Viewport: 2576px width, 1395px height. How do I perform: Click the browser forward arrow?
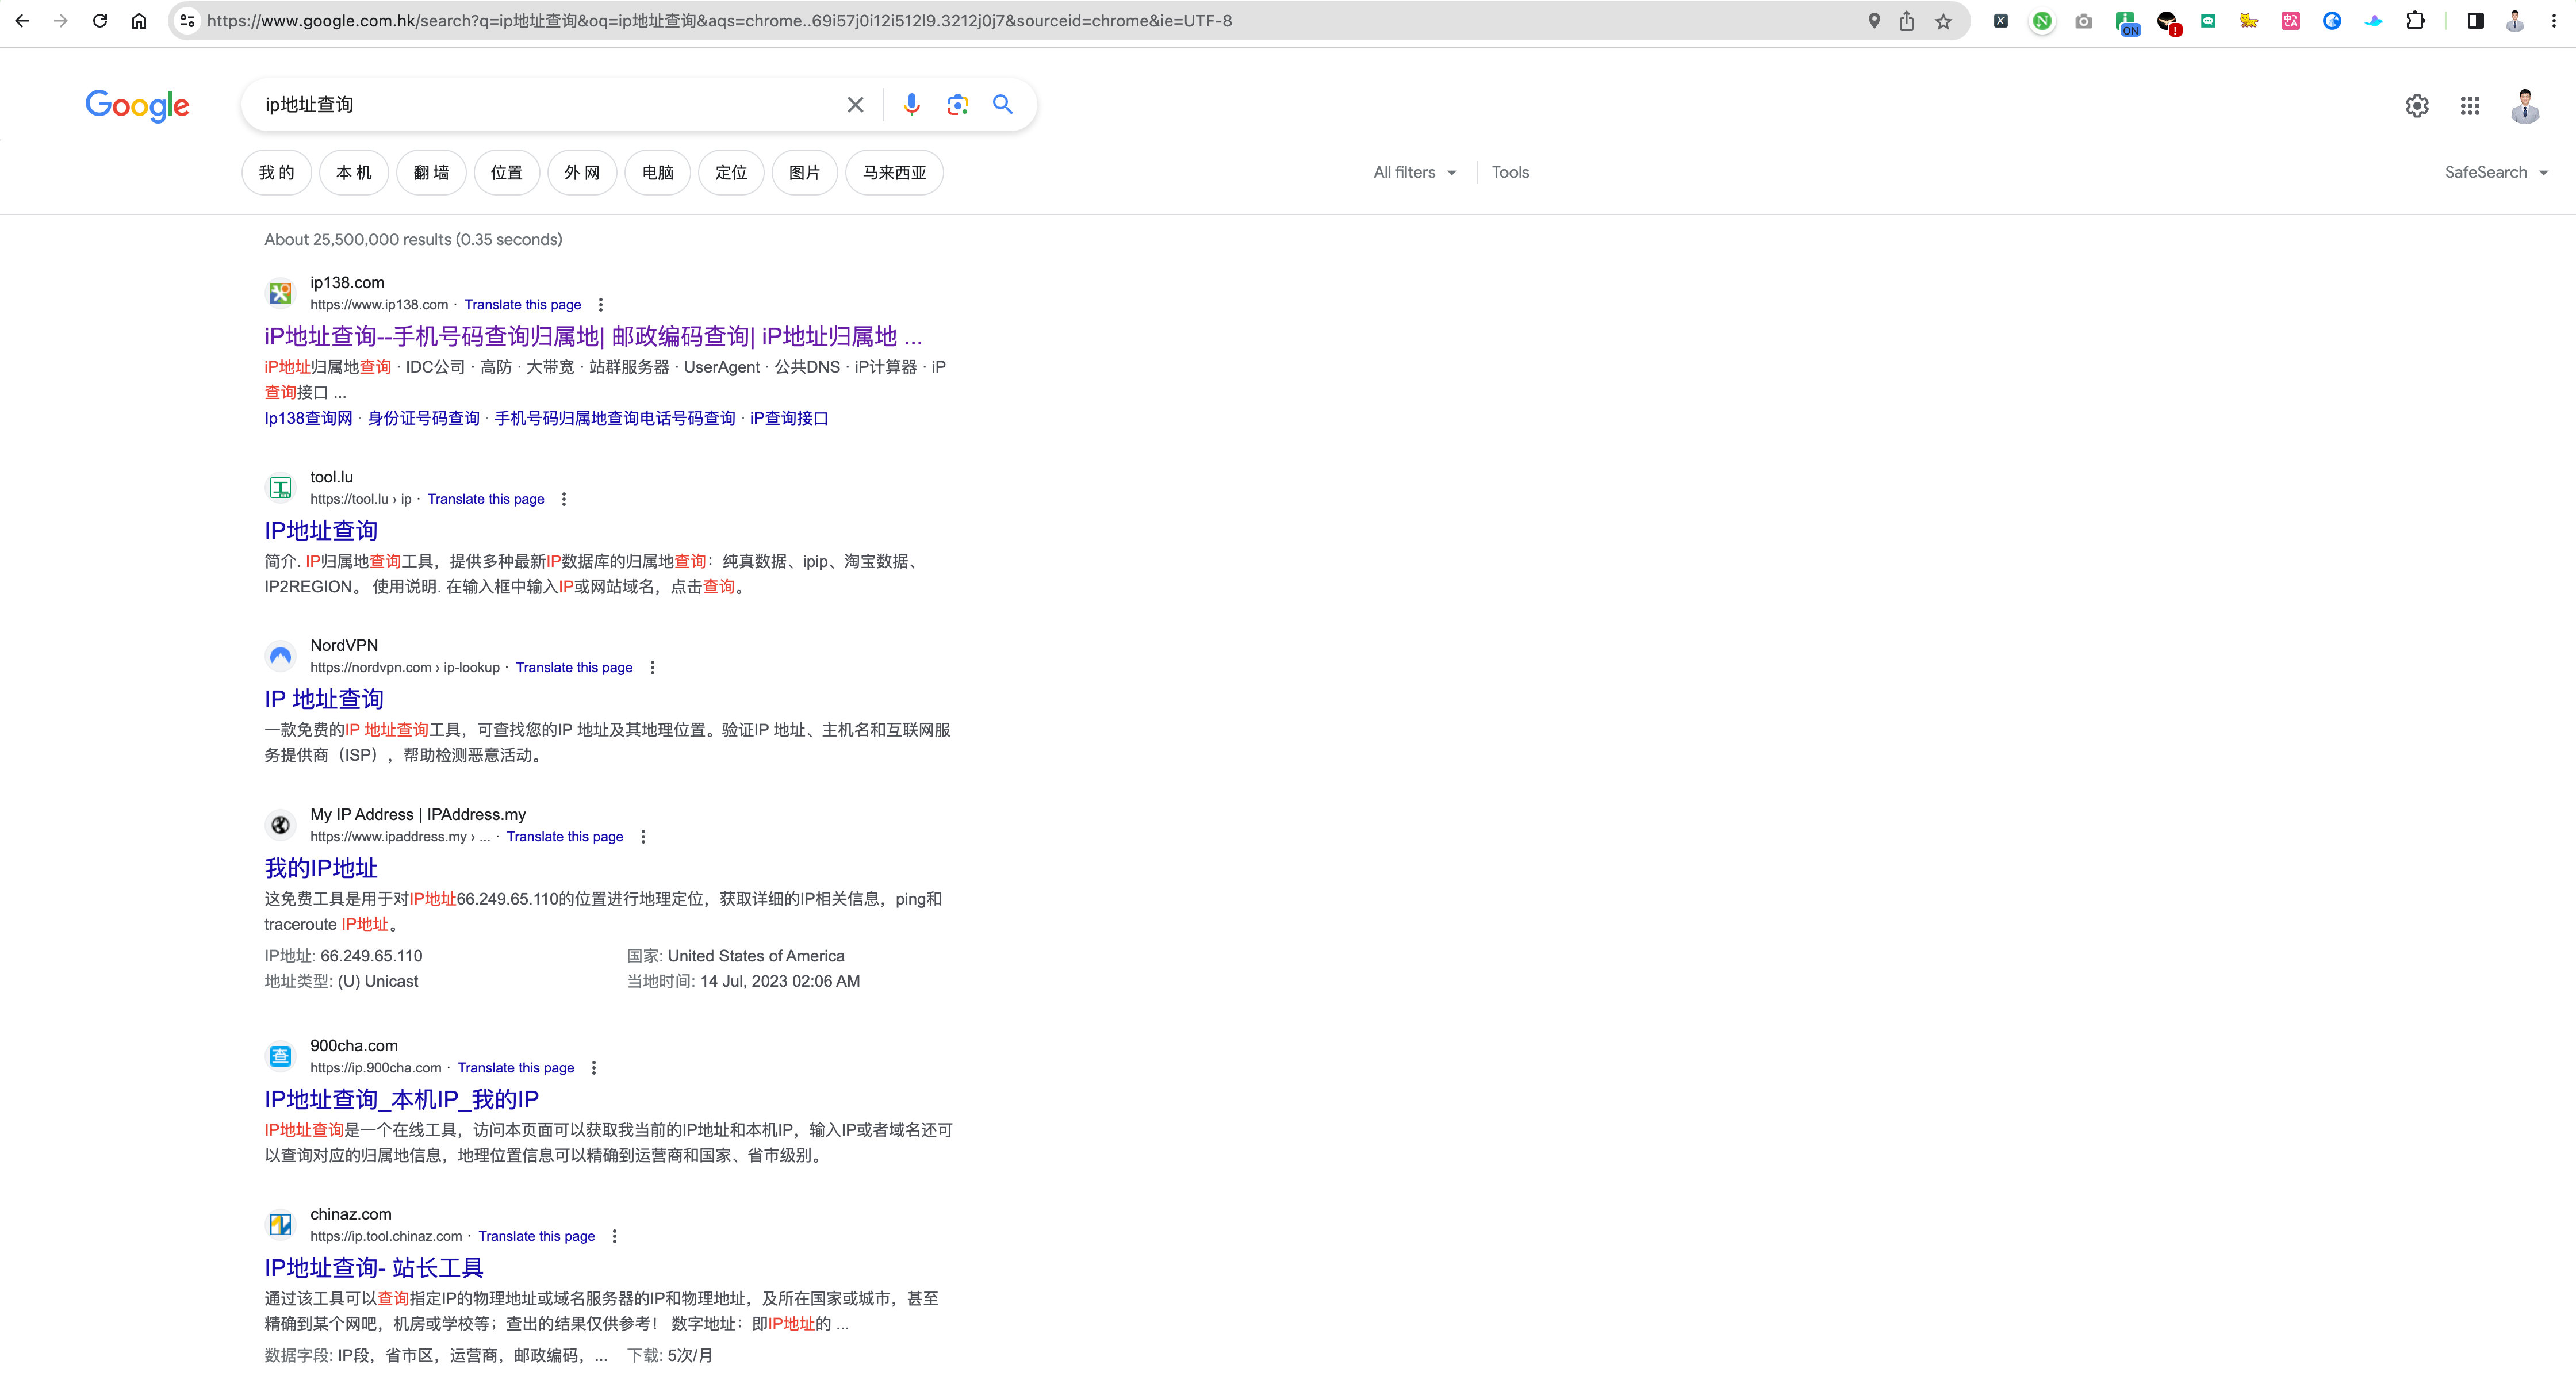[61, 21]
